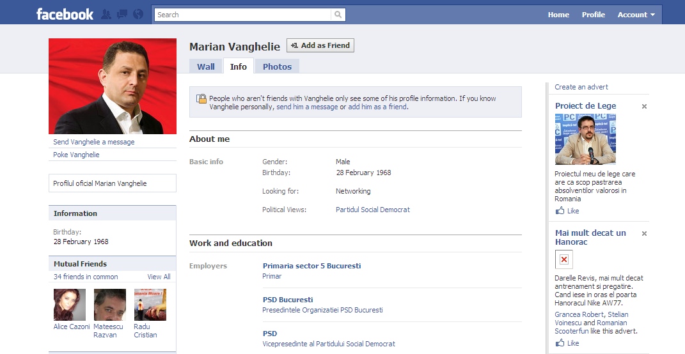Click the Alice Cazoni name link
The height and width of the screenshot is (354, 685).
[72, 327]
